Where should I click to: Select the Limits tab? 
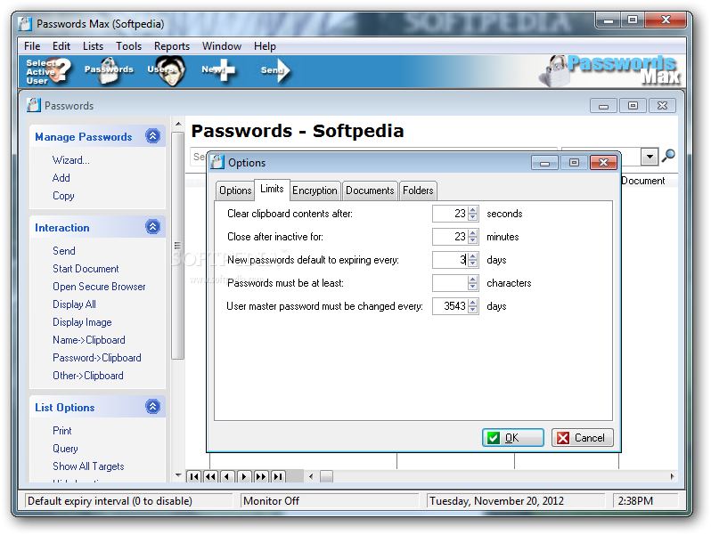[x=272, y=189]
